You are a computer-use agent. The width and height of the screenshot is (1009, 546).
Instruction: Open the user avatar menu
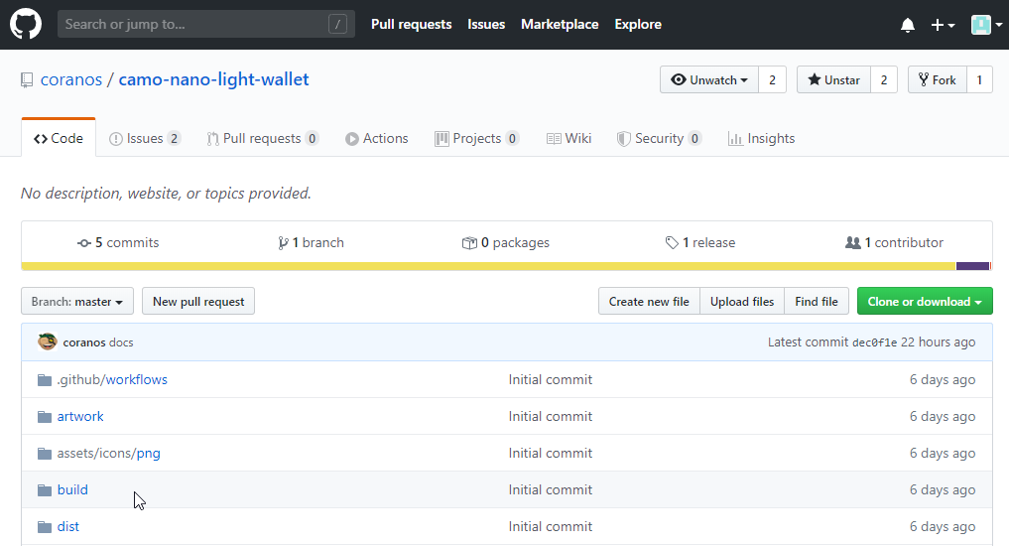click(x=986, y=25)
